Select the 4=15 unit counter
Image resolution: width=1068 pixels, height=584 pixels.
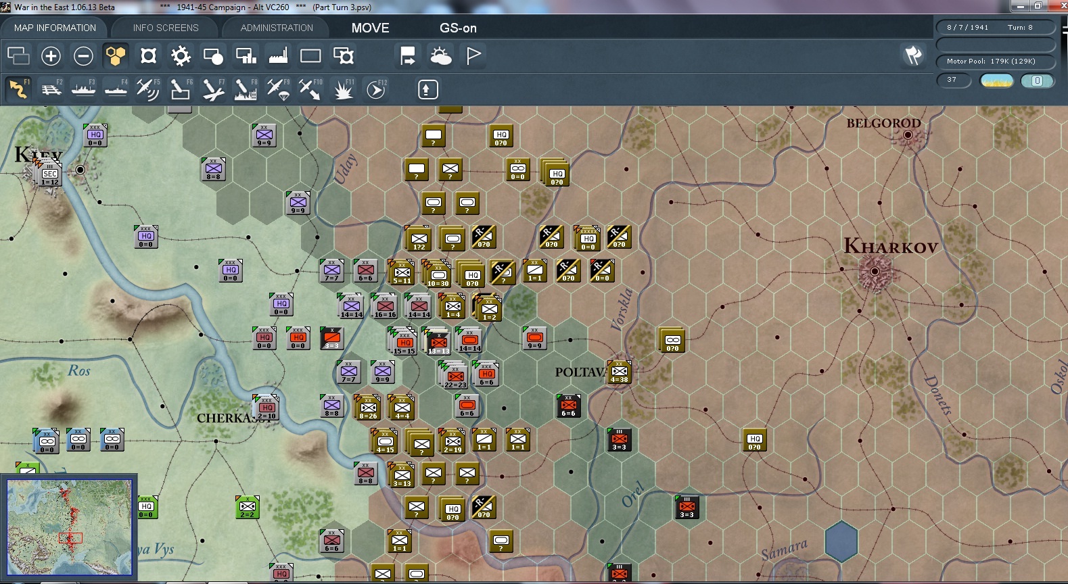pos(385,441)
